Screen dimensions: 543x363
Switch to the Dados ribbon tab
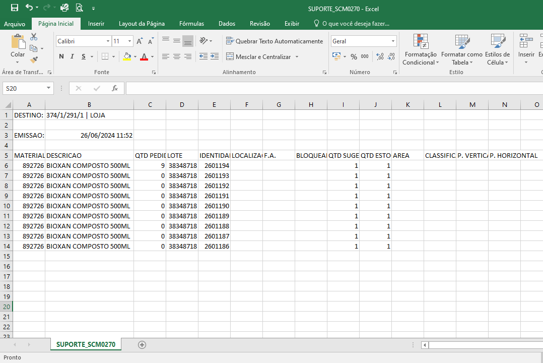pos(227,24)
